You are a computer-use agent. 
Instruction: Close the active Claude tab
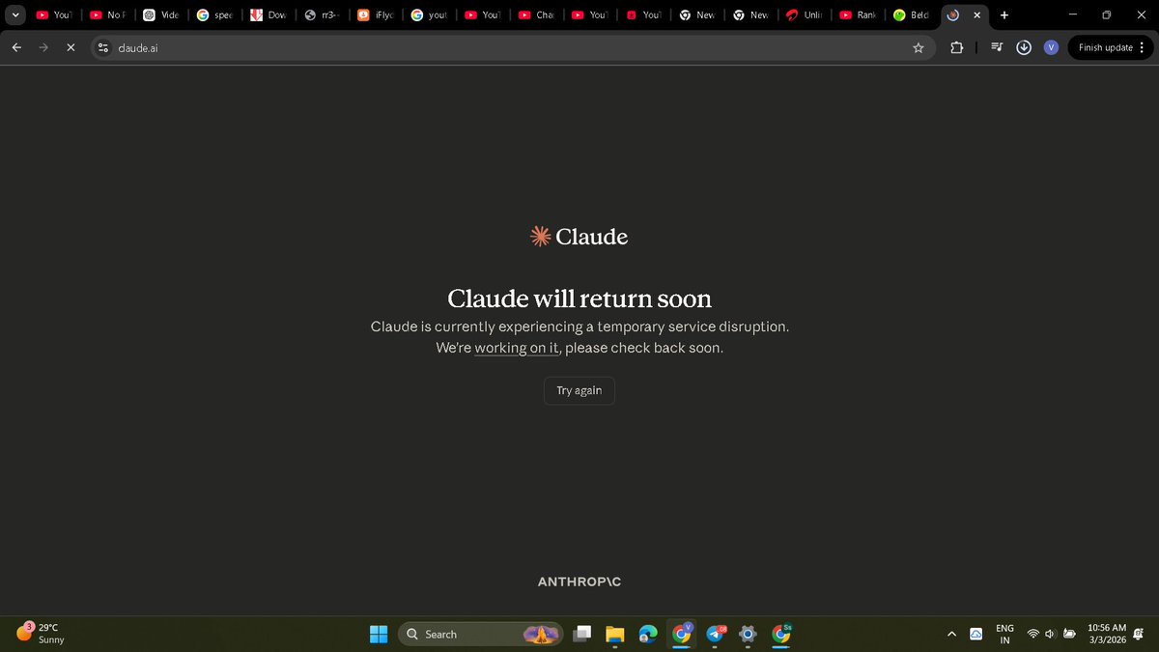coord(976,15)
